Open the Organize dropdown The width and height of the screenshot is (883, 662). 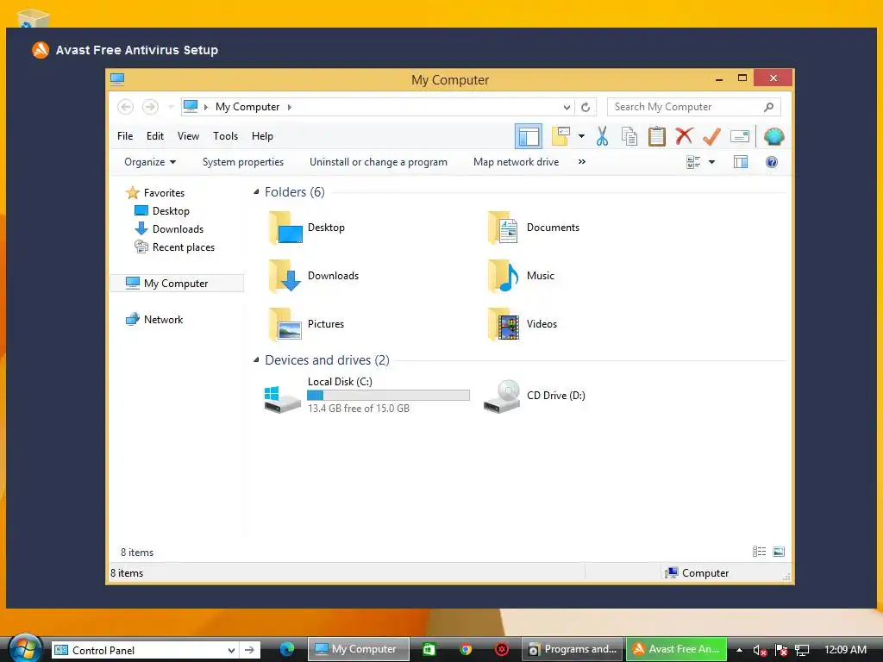pyautogui.click(x=150, y=162)
